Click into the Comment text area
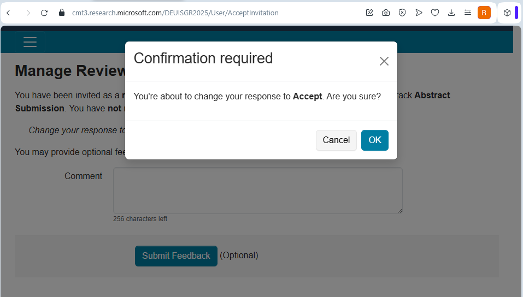 click(257, 191)
